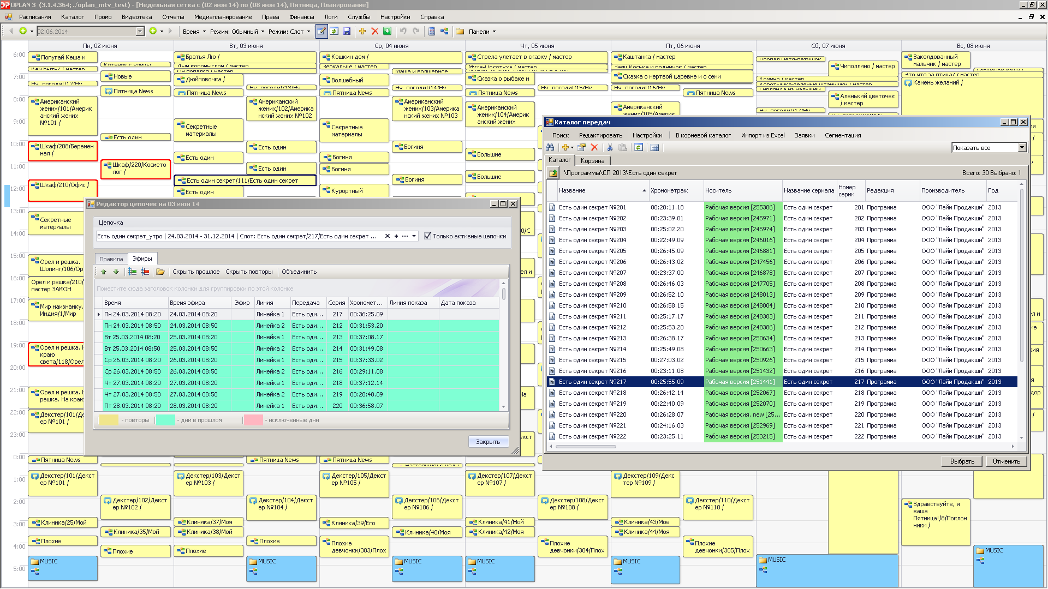Click the clear X in chain field
This screenshot has width=1048, height=589.
(x=388, y=236)
